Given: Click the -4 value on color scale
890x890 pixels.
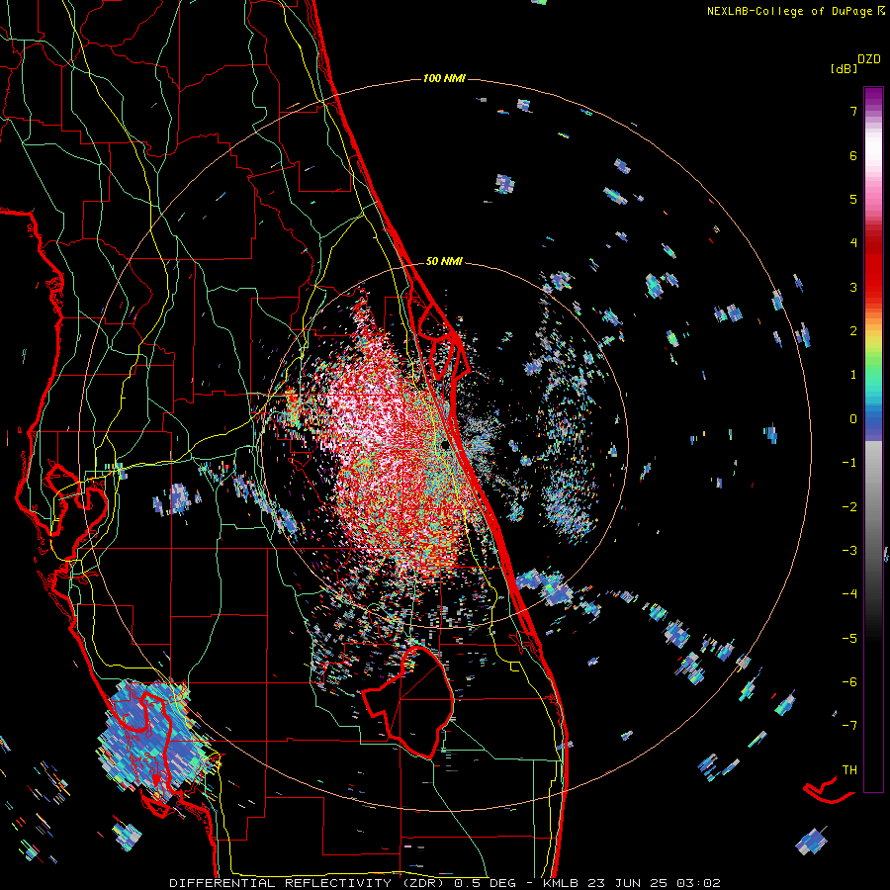Looking at the screenshot, I should coord(849,594).
